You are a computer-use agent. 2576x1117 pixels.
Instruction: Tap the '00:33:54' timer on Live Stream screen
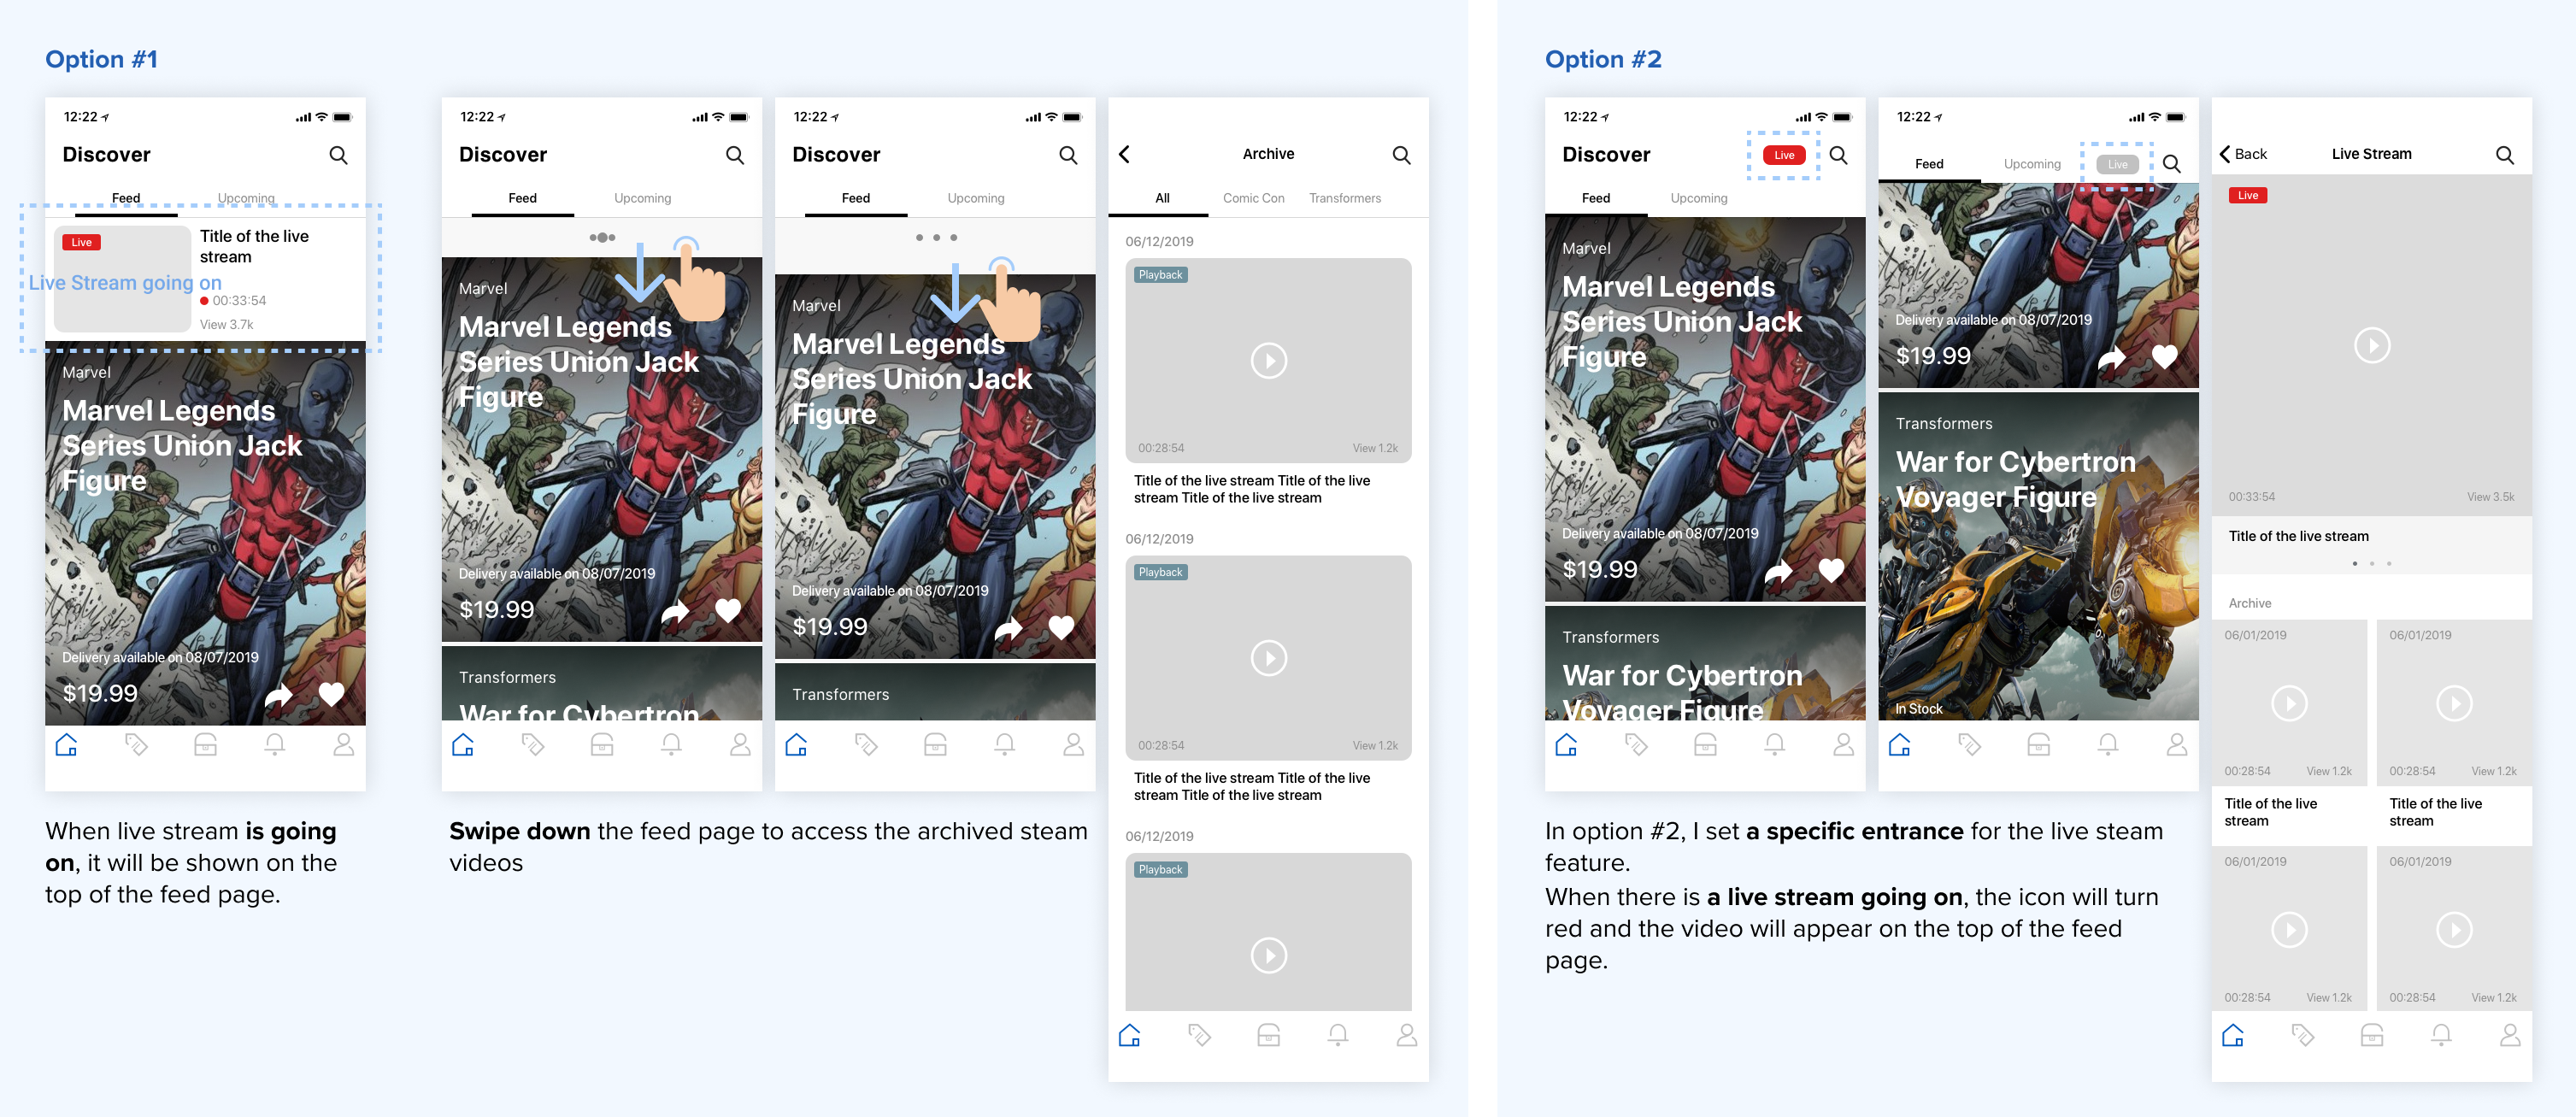(2251, 497)
